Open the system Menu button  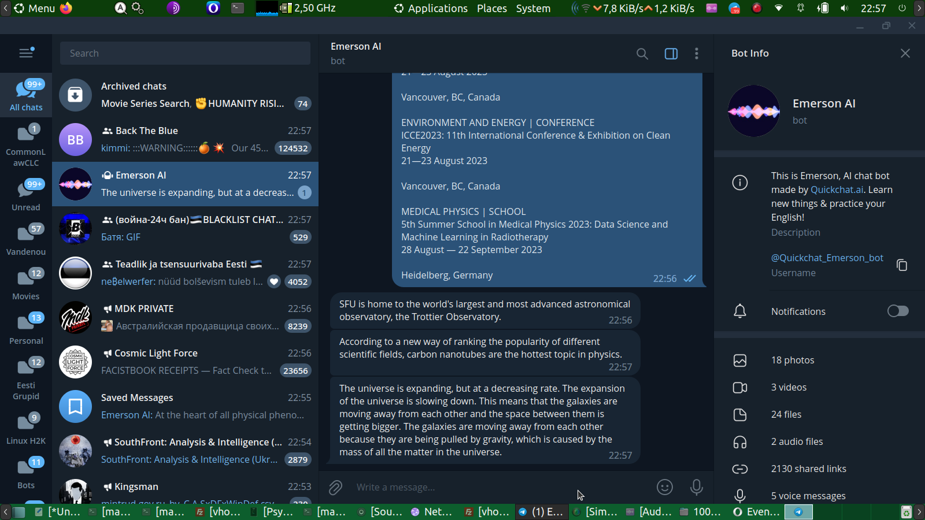coord(35,8)
